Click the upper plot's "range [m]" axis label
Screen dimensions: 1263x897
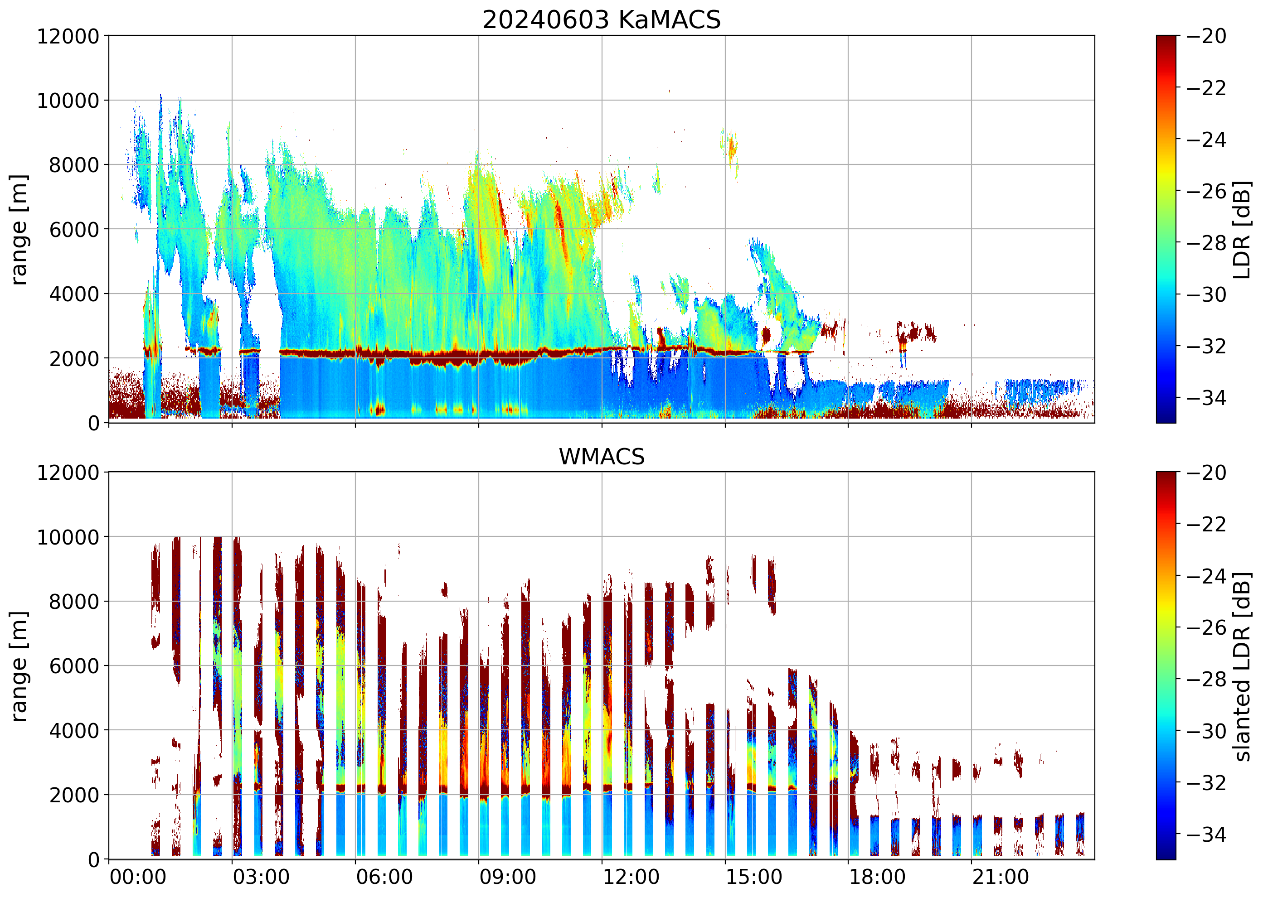pos(19,229)
